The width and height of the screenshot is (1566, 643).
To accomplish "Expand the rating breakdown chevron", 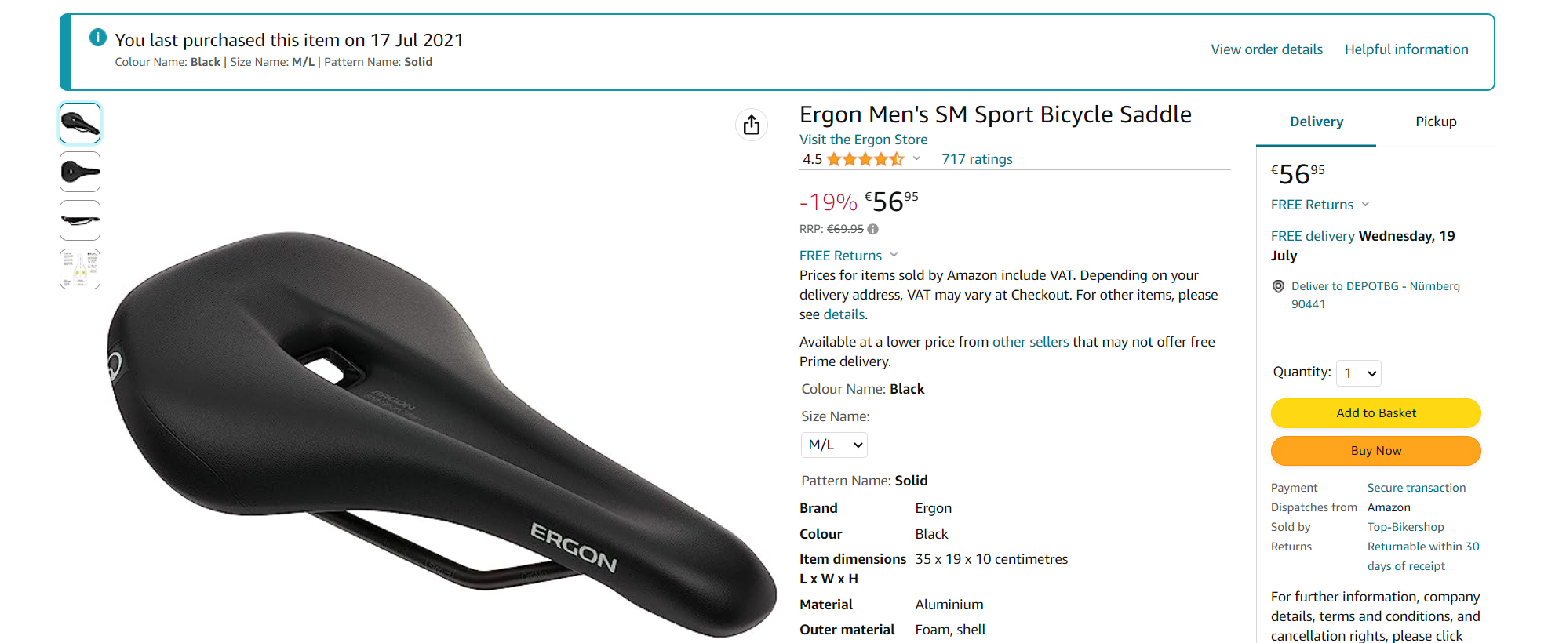I will [916, 158].
